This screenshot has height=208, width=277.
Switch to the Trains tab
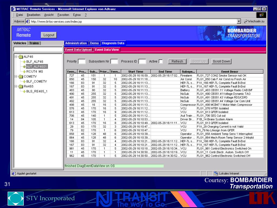pyautogui.click(x=34, y=43)
